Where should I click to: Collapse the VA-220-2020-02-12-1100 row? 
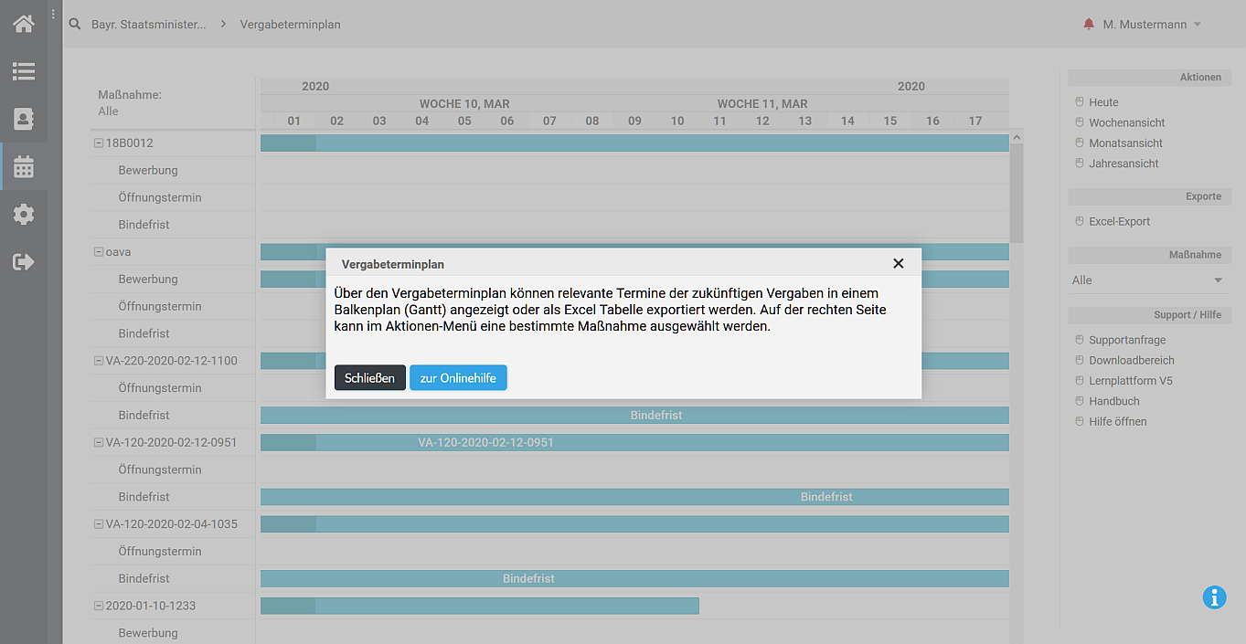click(99, 361)
